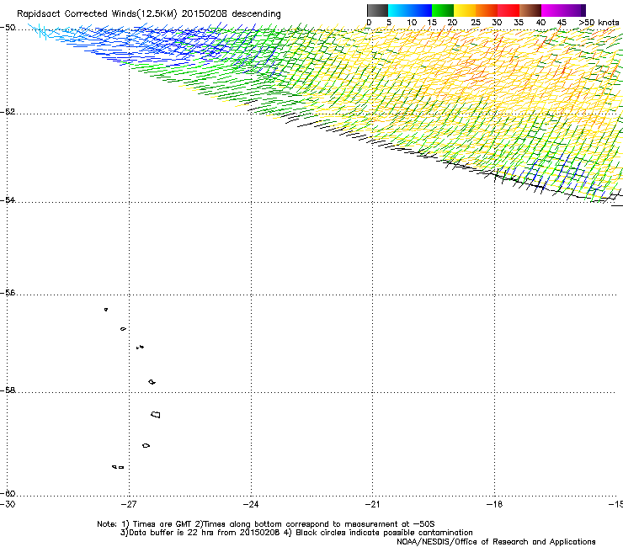
Task: Click the "30" legend scale label
Action: tap(497, 23)
